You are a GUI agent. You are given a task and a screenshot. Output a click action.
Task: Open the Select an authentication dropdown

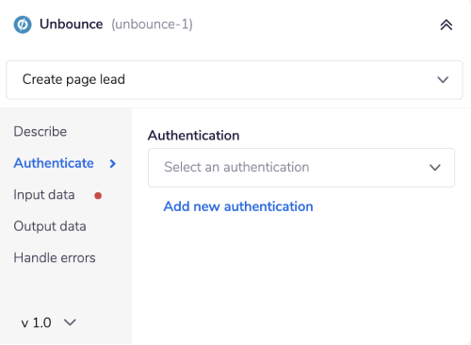click(x=301, y=168)
